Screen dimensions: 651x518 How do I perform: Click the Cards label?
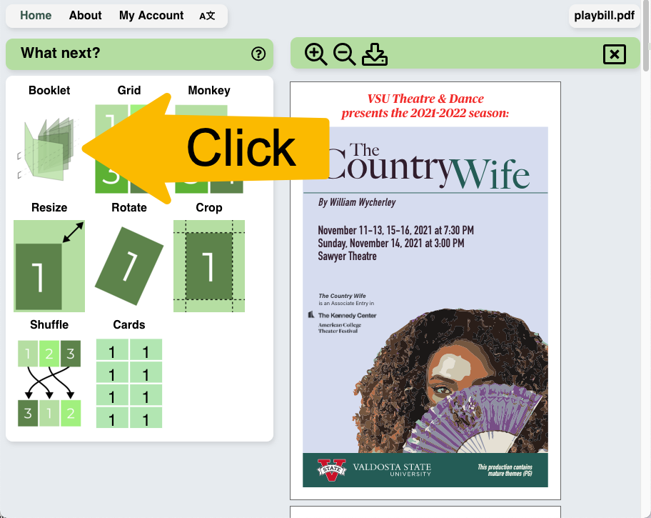(129, 324)
